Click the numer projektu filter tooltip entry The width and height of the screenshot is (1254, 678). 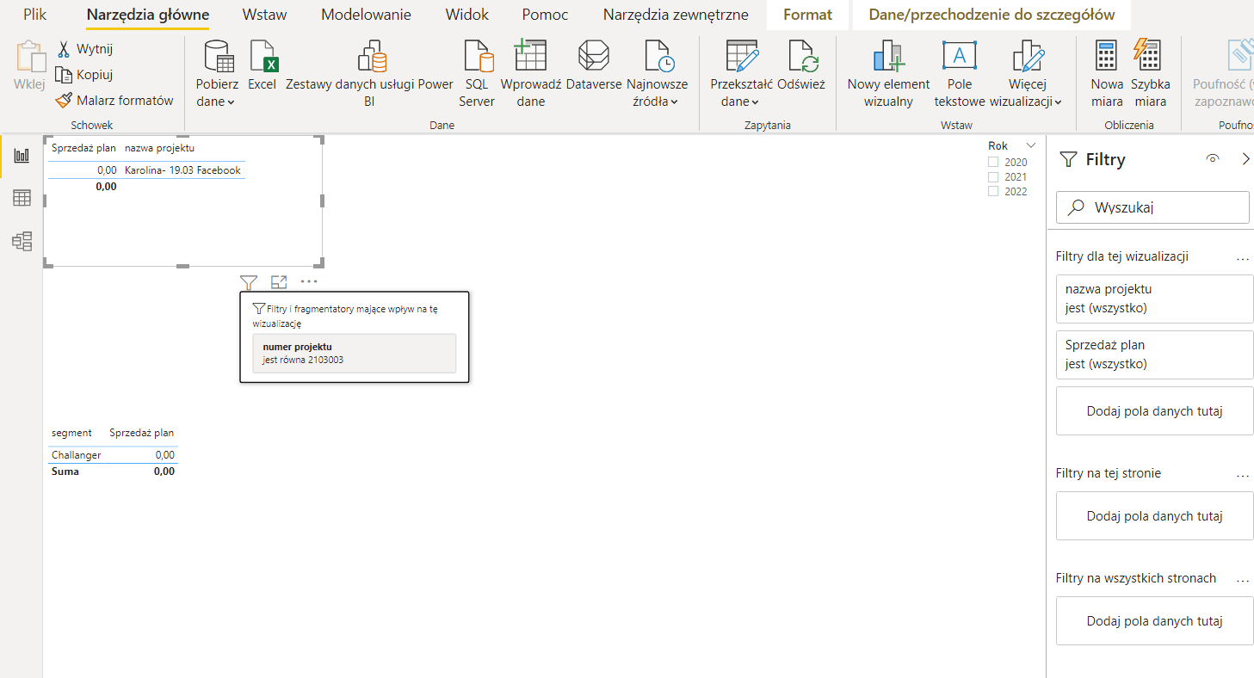[x=354, y=354]
